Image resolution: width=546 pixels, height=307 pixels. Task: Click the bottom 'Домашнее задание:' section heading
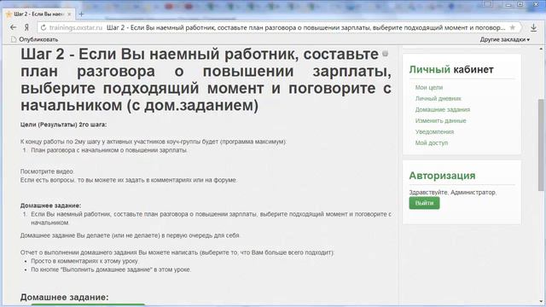coord(65,298)
